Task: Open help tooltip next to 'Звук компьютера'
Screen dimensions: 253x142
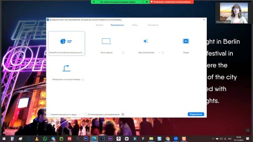Action: pyautogui.click(x=163, y=52)
